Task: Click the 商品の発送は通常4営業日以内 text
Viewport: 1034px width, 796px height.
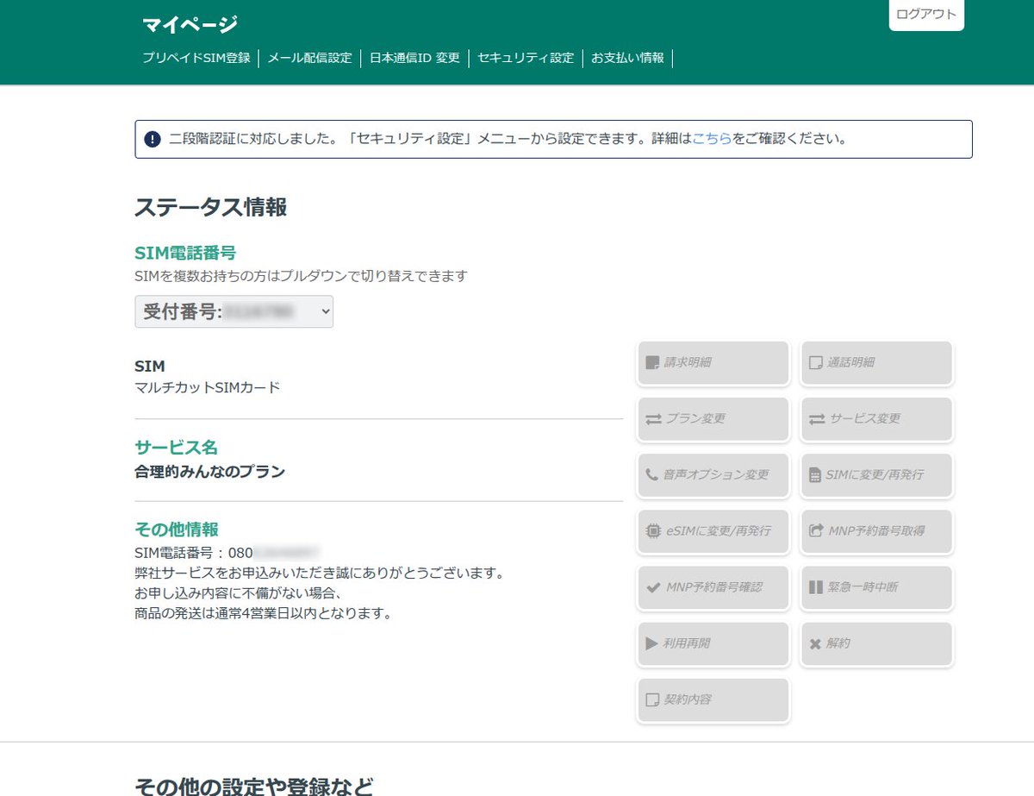Action: 264,614
